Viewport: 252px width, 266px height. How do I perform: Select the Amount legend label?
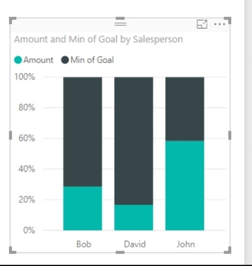point(38,60)
